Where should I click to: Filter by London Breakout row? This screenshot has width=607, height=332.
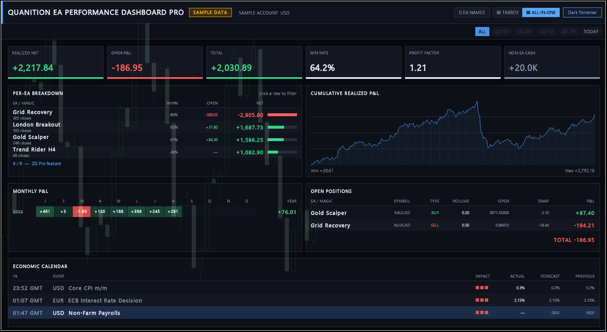[x=155, y=127]
